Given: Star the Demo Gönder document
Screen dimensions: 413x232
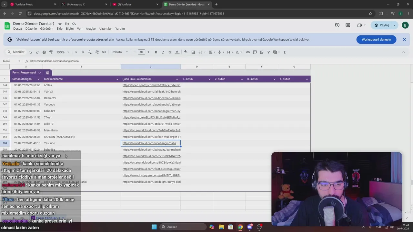Looking at the screenshot, I should pyautogui.click(x=60, y=24).
